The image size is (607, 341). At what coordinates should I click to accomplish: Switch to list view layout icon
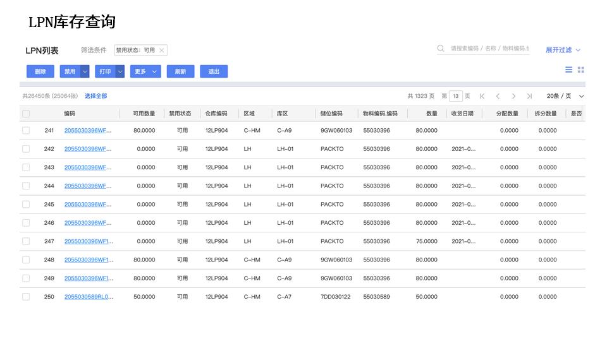(x=569, y=69)
